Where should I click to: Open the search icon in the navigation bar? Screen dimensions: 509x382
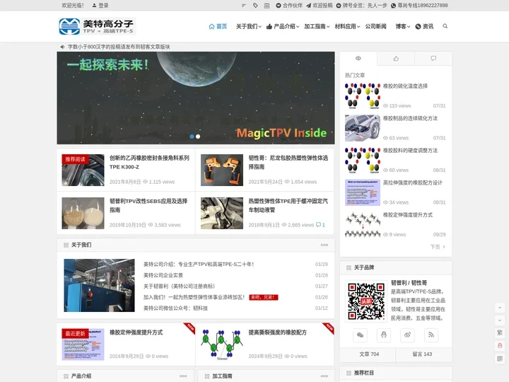[x=445, y=26]
